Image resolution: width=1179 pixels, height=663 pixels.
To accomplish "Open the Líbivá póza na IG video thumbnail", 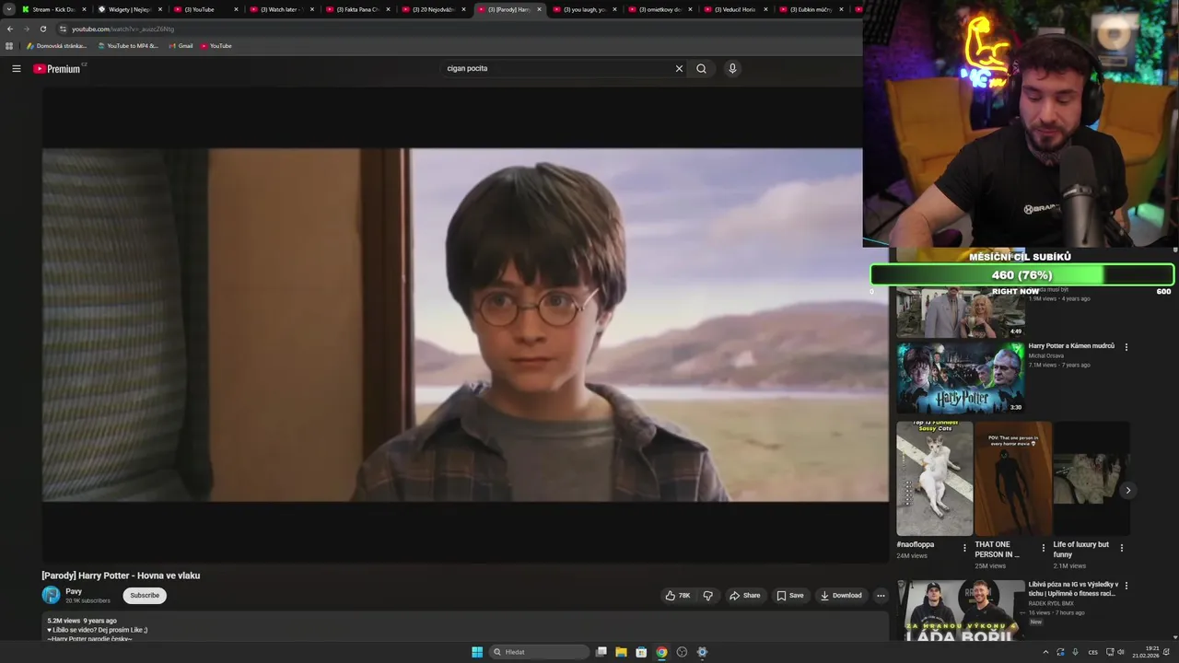I will 961,610.
